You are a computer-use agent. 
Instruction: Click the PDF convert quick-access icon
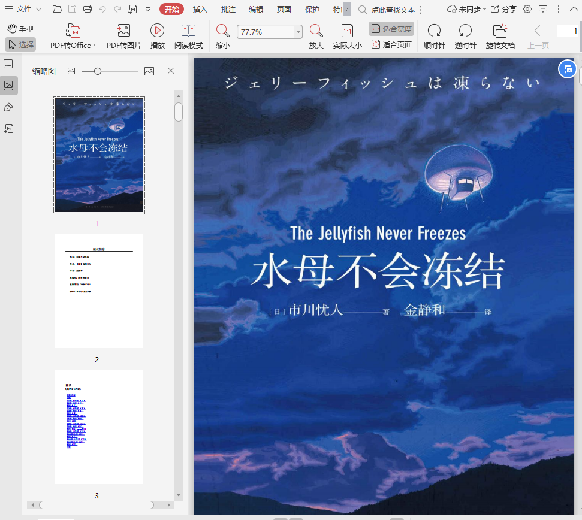pos(132,9)
